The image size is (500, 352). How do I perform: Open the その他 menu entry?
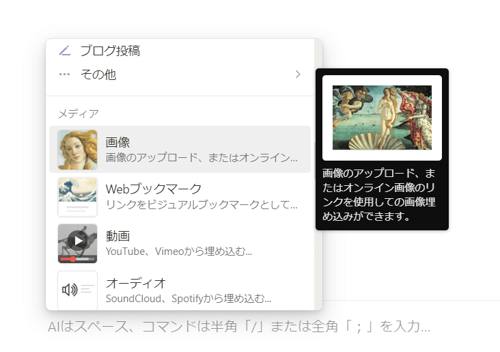point(180,75)
